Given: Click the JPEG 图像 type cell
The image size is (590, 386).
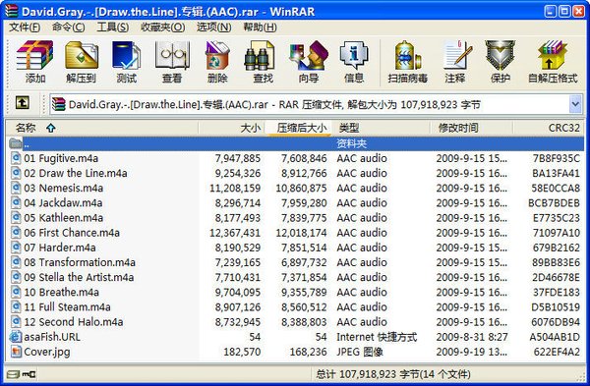Looking at the screenshot, I should point(360,352).
